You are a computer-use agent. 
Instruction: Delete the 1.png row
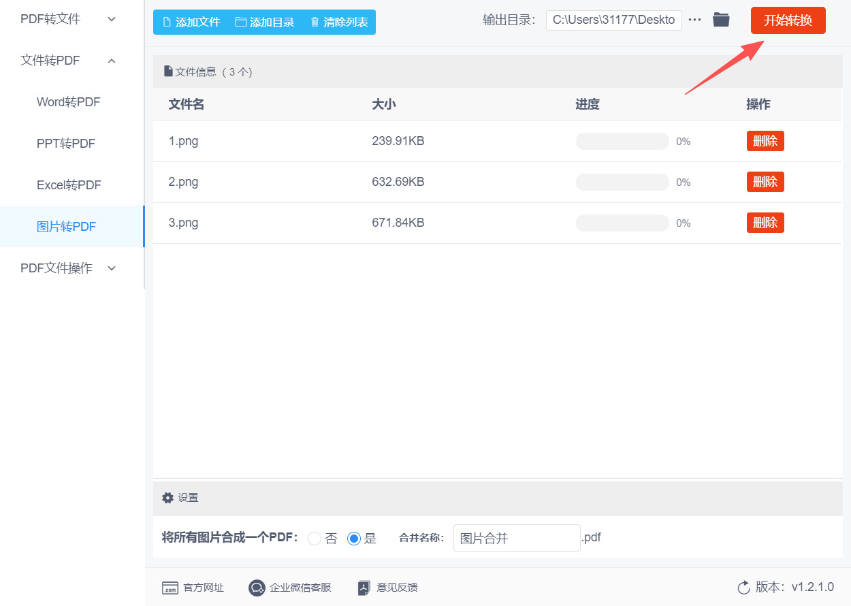click(765, 141)
